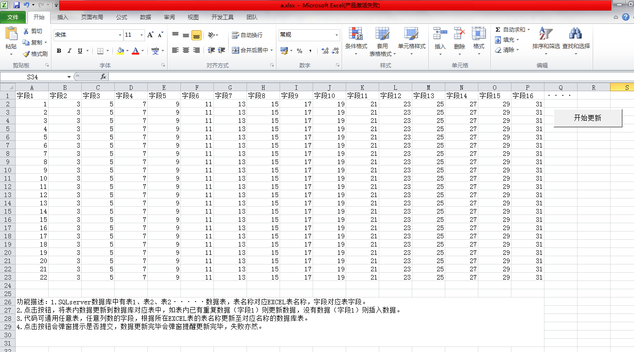Open the font name dropdown (宋体)
Image resolution: width=634 pixels, height=352 pixels.
pyautogui.click(x=120, y=35)
